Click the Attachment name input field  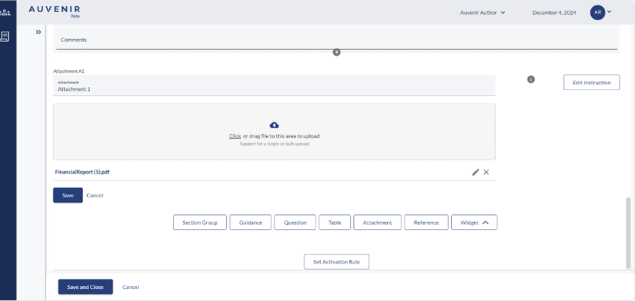[274, 89]
